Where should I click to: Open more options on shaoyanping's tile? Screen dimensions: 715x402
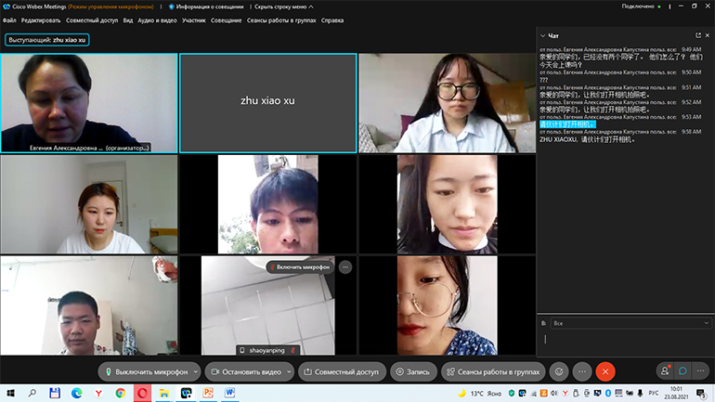pyautogui.click(x=345, y=266)
